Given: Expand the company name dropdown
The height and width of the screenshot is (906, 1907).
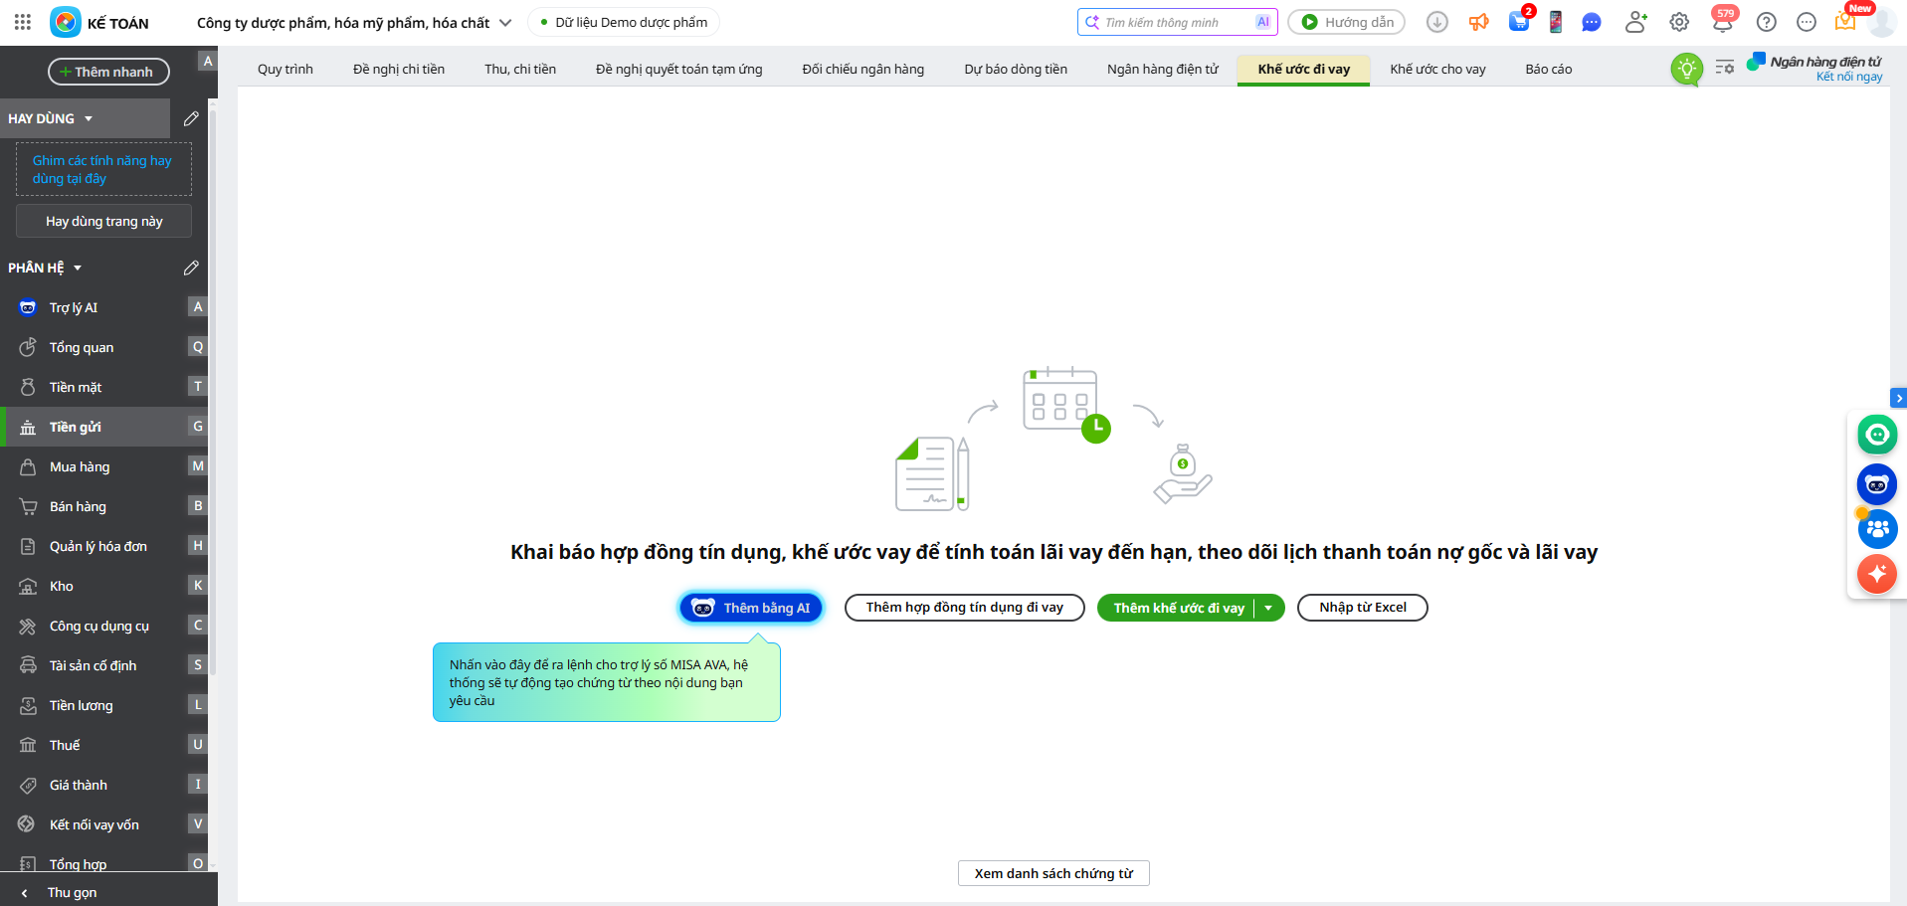Looking at the screenshot, I should click(x=505, y=23).
